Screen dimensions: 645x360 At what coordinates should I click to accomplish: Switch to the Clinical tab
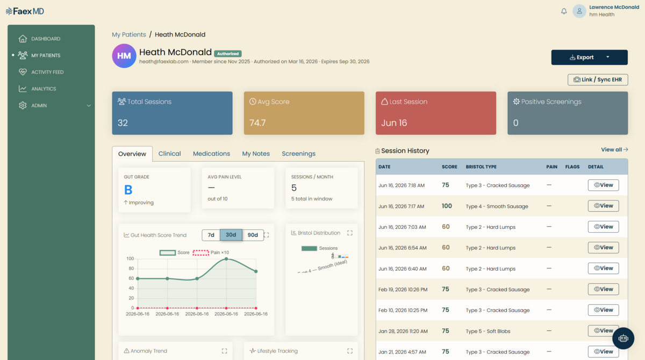click(x=169, y=154)
